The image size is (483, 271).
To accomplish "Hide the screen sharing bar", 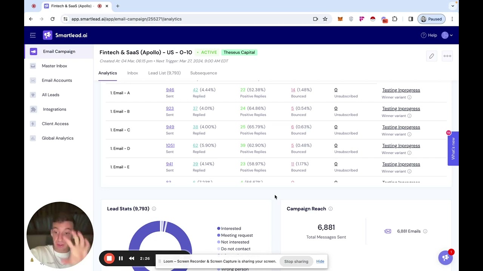I will coord(320,261).
